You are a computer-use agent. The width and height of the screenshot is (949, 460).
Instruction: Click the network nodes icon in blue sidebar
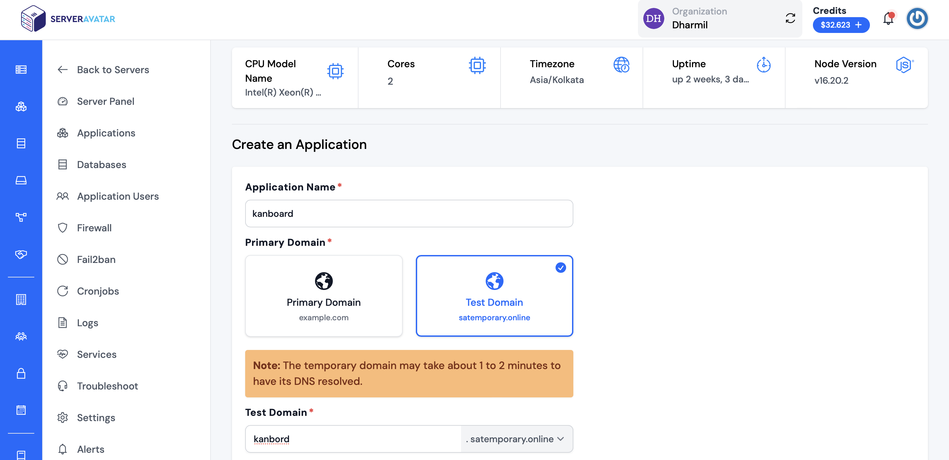point(21,217)
